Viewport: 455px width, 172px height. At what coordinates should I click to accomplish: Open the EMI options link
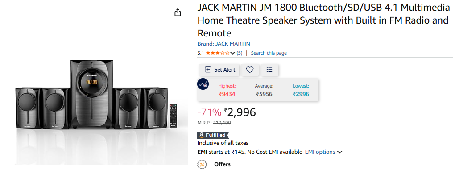pyautogui.click(x=320, y=152)
